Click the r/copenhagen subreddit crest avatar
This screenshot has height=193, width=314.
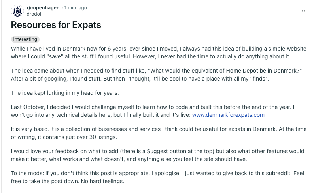[18, 11]
